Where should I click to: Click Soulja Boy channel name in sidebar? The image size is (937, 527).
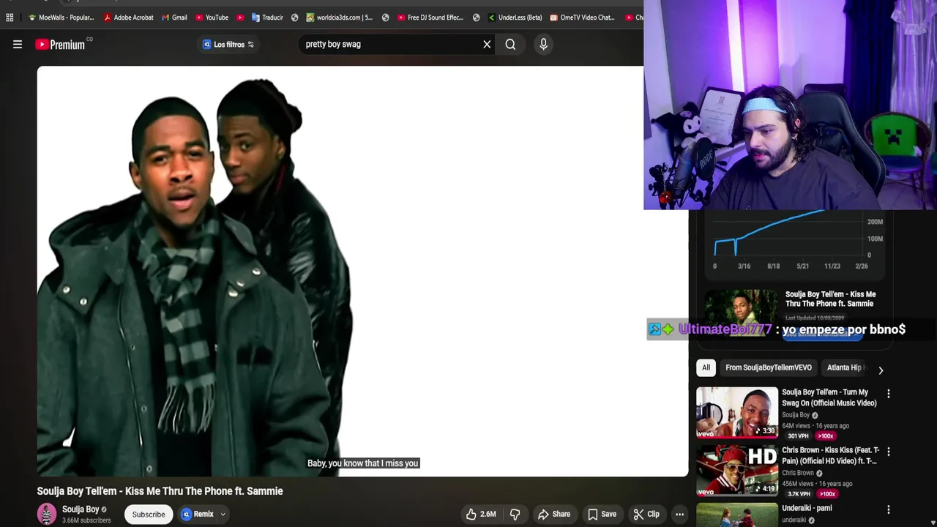(x=796, y=415)
